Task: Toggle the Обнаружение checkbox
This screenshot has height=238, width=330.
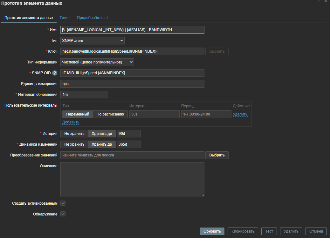Action: (63, 214)
